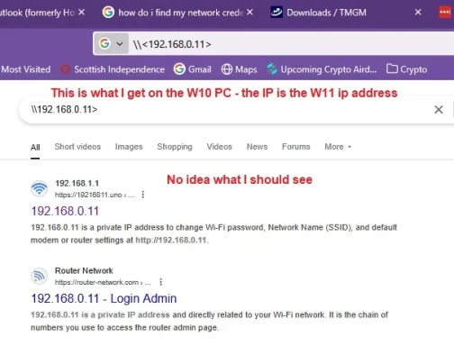Select the All search results tab
The width and height of the screenshot is (454, 346).
35,147
